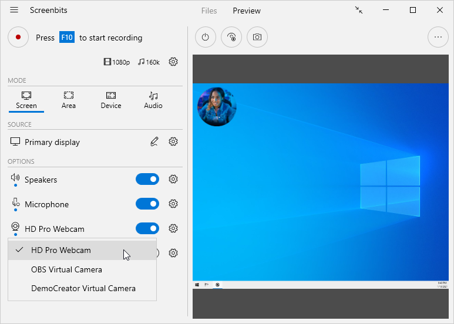Click the Speakers device label
The image size is (454, 324).
41,180
